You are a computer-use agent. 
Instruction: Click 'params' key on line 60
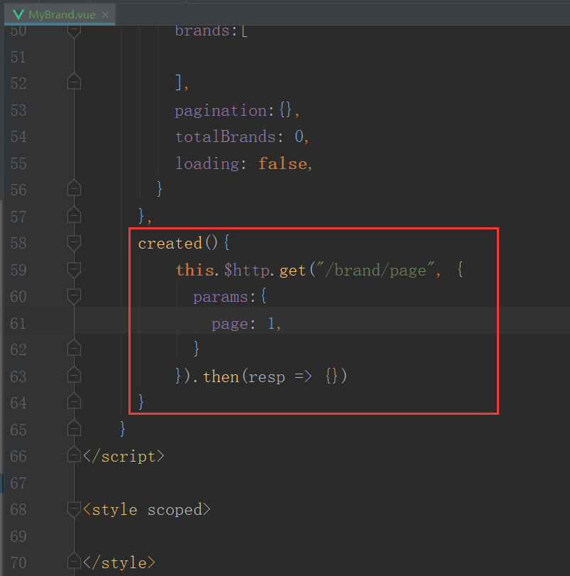click(x=221, y=297)
